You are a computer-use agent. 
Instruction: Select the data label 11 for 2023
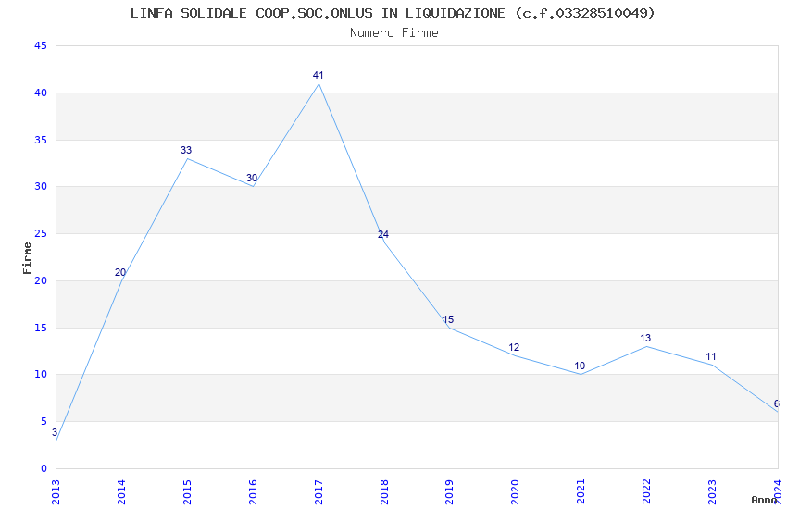(x=711, y=357)
